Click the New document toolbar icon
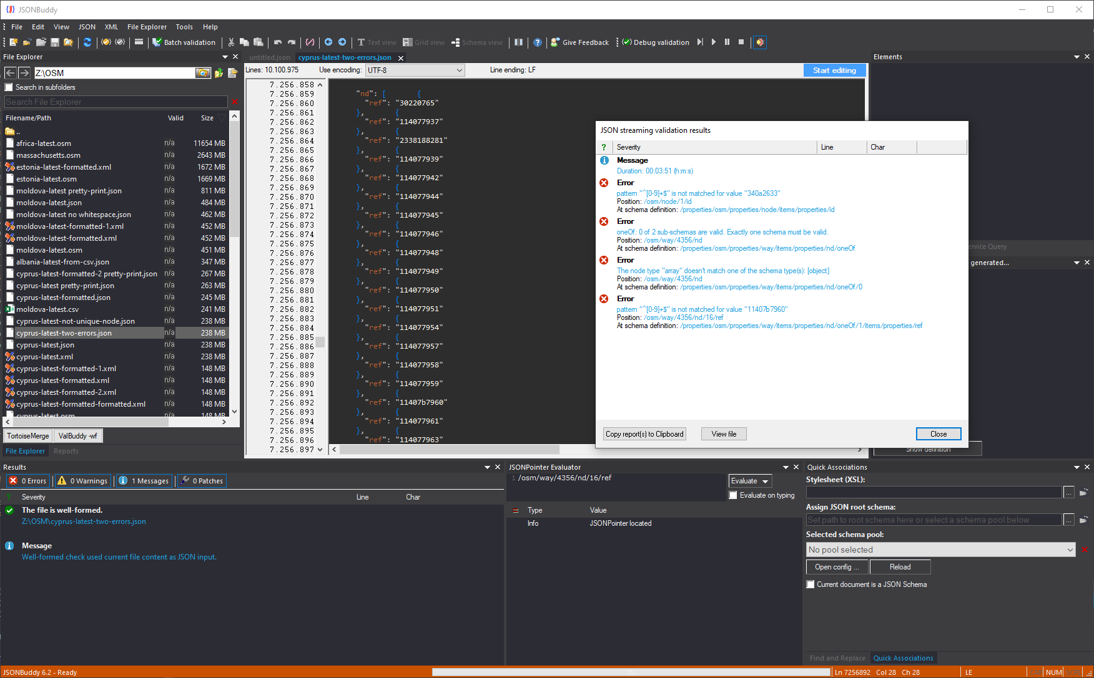This screenshot has width=1094, height=678. pos(13,42)
